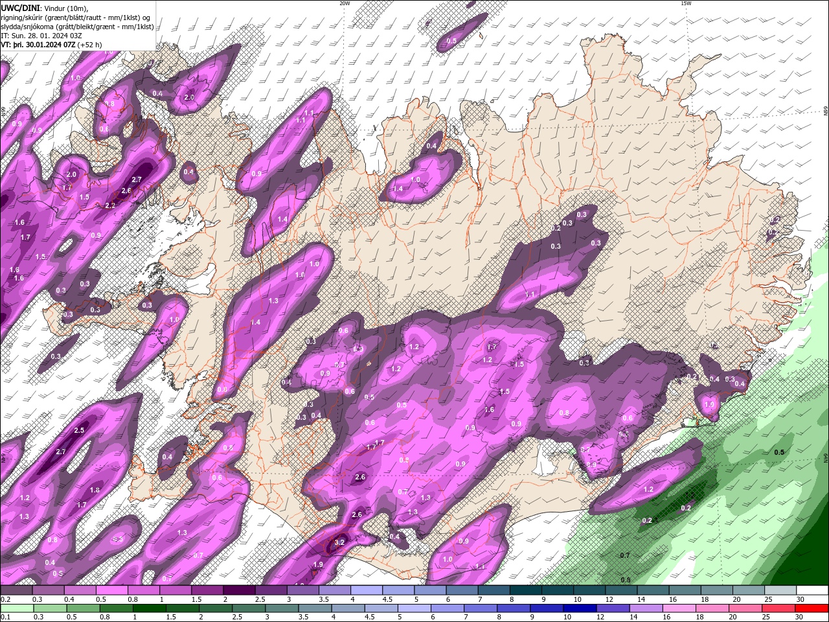Viewport: 829px width, 622px height.
Task: Click the "VT: þri. 30.01.2024 07Z" valid time
Action: [38, 45]
